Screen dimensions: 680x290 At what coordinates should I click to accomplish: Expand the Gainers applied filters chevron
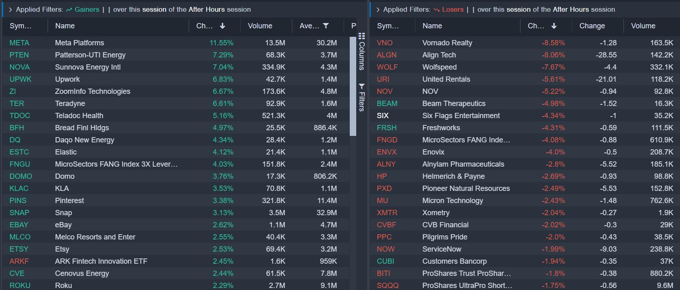point(11,9)
